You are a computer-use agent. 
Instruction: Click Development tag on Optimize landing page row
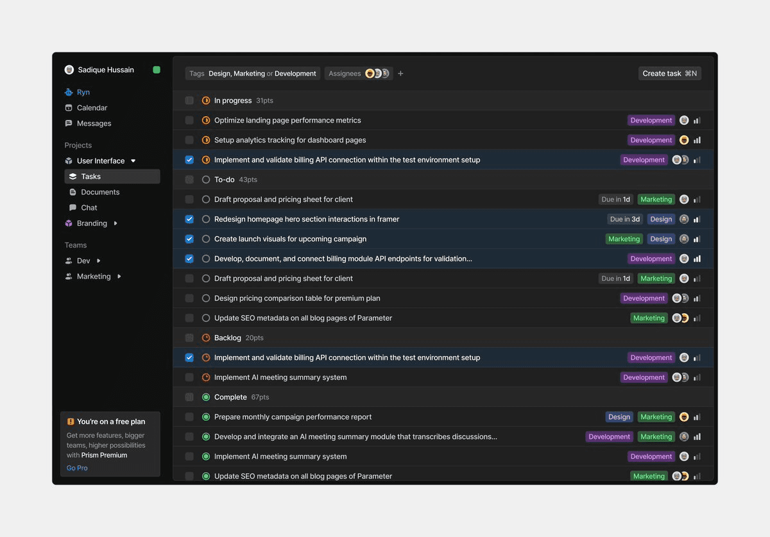pyautogui.click(x=651, y=121)
